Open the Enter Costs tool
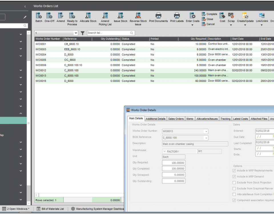274x214 pixels. [x=192, y=16]
